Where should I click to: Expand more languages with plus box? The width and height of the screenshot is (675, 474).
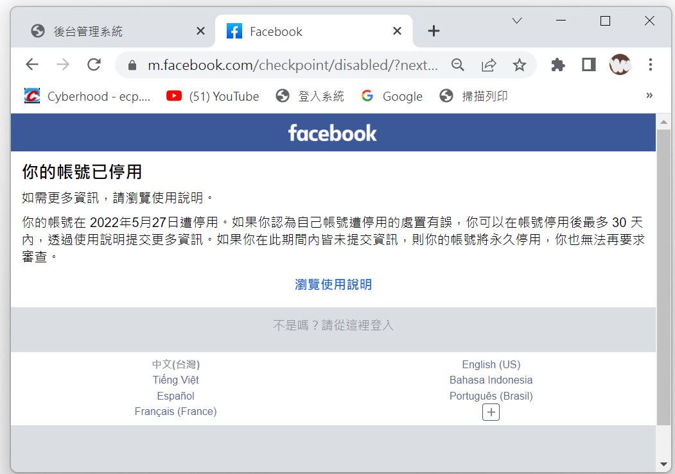point(491,412)
